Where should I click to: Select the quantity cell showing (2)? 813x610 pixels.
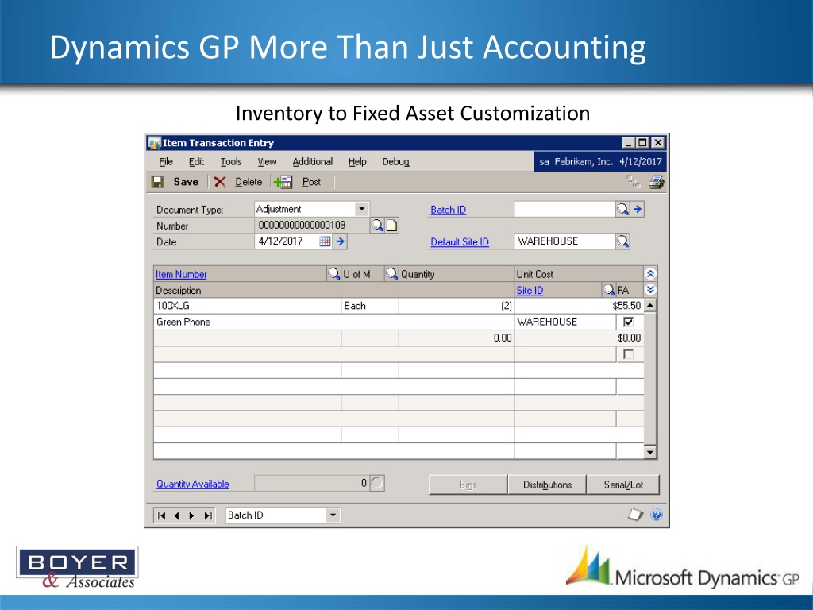(x=457, y=306)
